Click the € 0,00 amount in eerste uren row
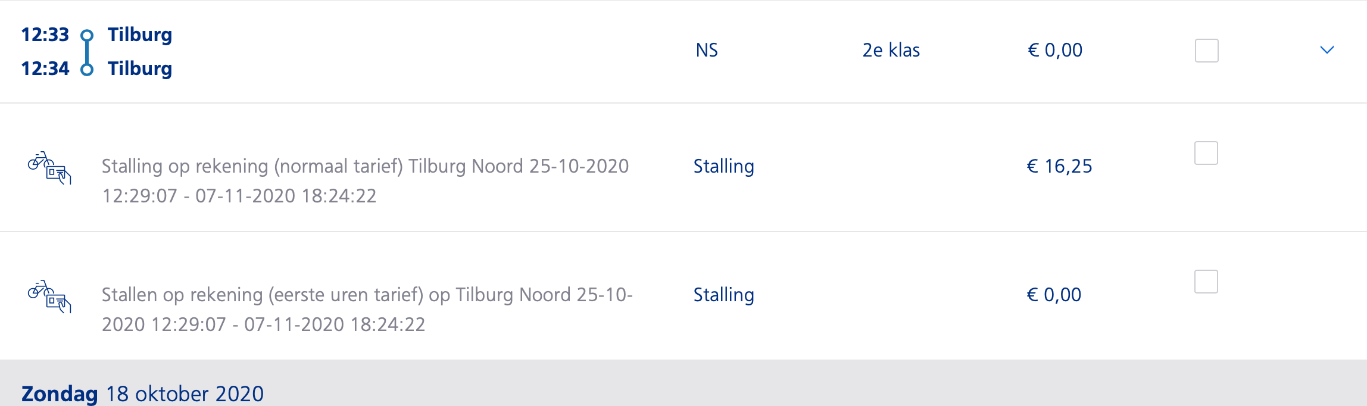 [1054, 295]
